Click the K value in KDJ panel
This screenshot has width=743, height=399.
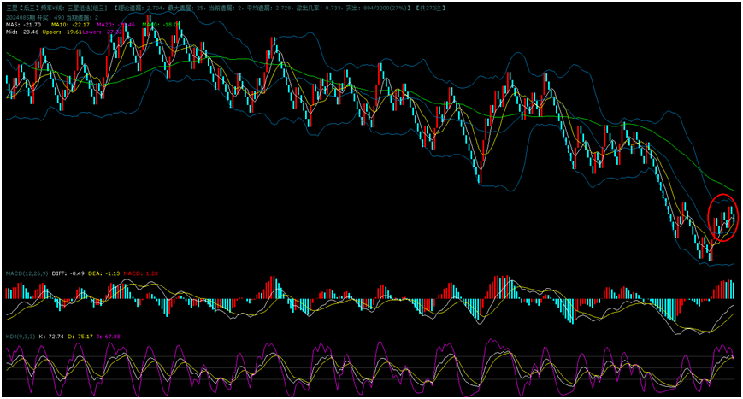[51, 337]
